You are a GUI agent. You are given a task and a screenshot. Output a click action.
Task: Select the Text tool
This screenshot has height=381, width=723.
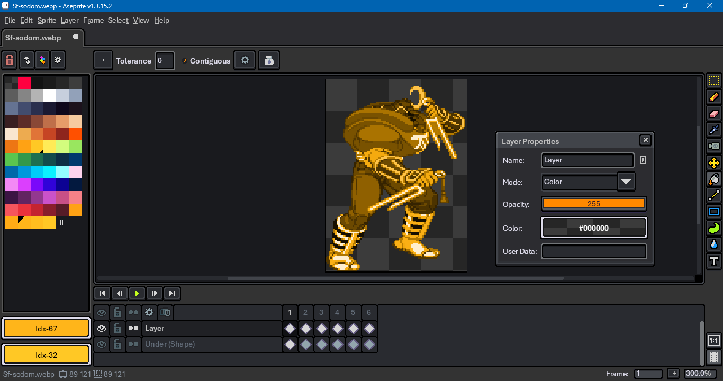713,261
